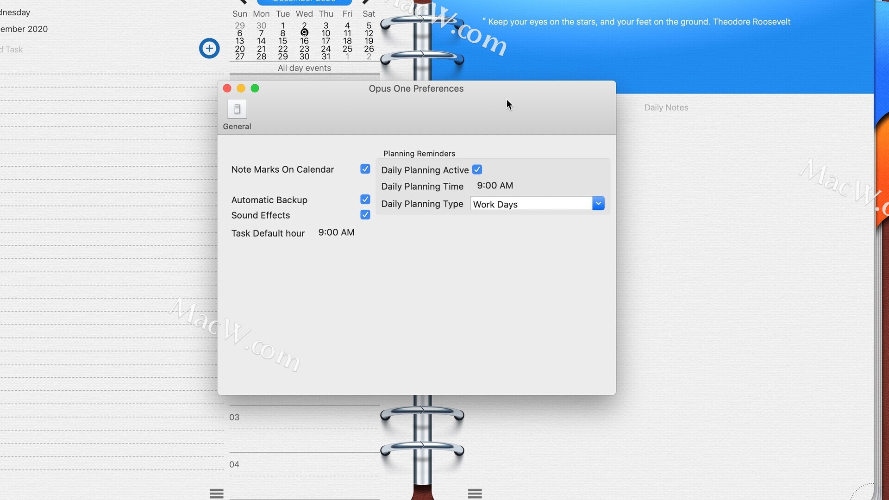Zoom the Preferences window with green button
The height and width of the screenshot is (500, 889).
[255, 88]
